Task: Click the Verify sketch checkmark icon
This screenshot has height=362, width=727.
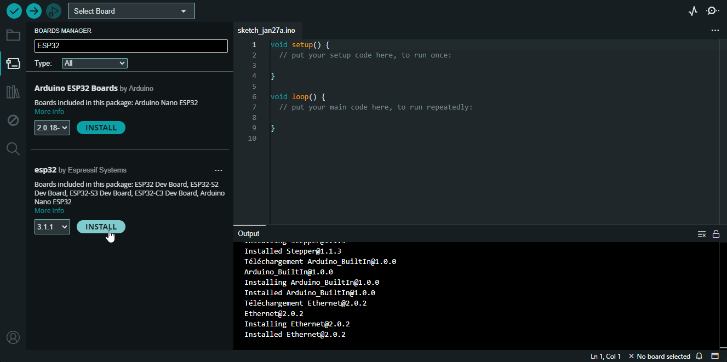Action: pos(14,11)
